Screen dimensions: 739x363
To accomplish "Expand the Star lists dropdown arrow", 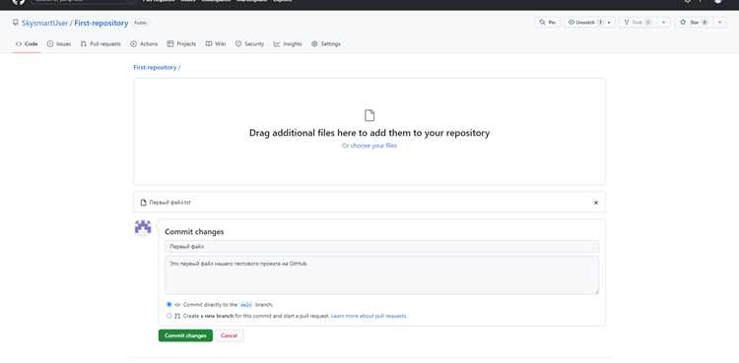I will pos(719,22).
